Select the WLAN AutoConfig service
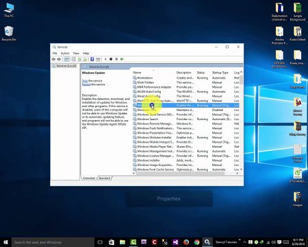 tap(185, 92)
